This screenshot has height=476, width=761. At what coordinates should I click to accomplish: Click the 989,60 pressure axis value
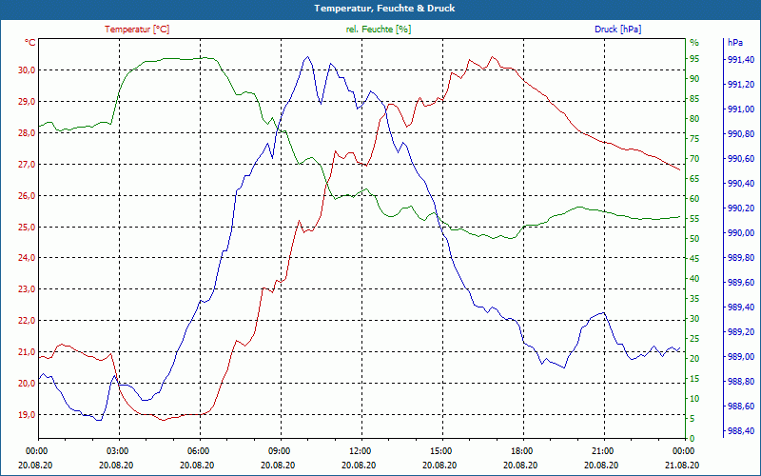[x=741, y=283]
